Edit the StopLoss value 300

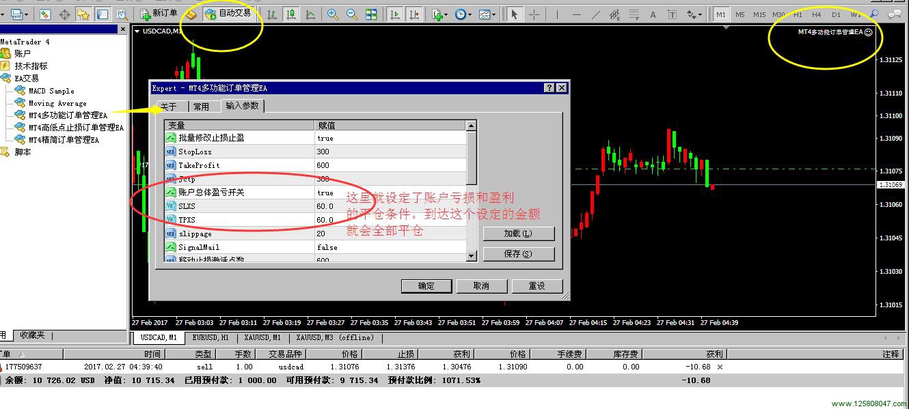390,152
